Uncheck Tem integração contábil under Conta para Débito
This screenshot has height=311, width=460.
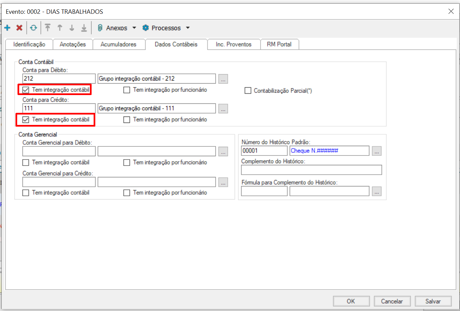tap(26, 90)
